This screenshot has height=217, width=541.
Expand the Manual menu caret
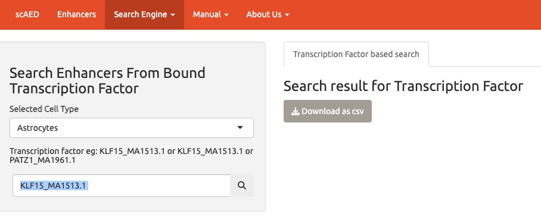click(226, 15)
